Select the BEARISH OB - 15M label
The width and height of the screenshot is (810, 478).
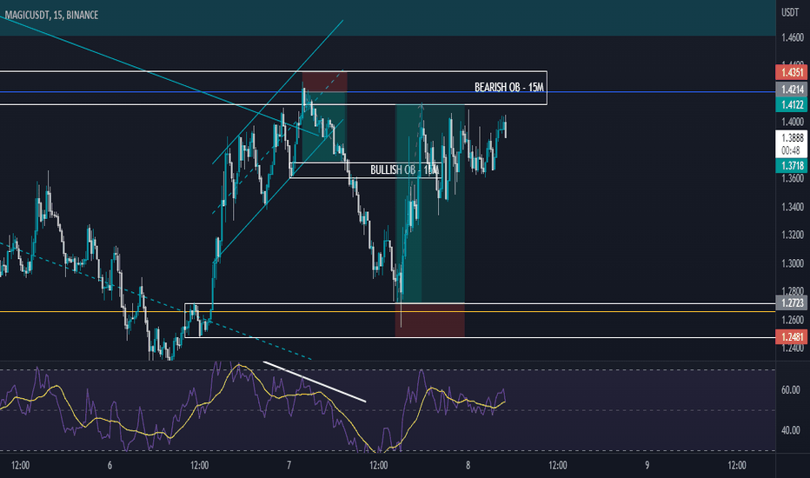[508, 87]
